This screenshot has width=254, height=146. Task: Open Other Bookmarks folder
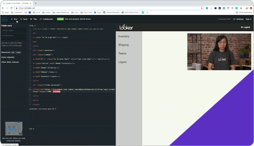tap(244, 12)
